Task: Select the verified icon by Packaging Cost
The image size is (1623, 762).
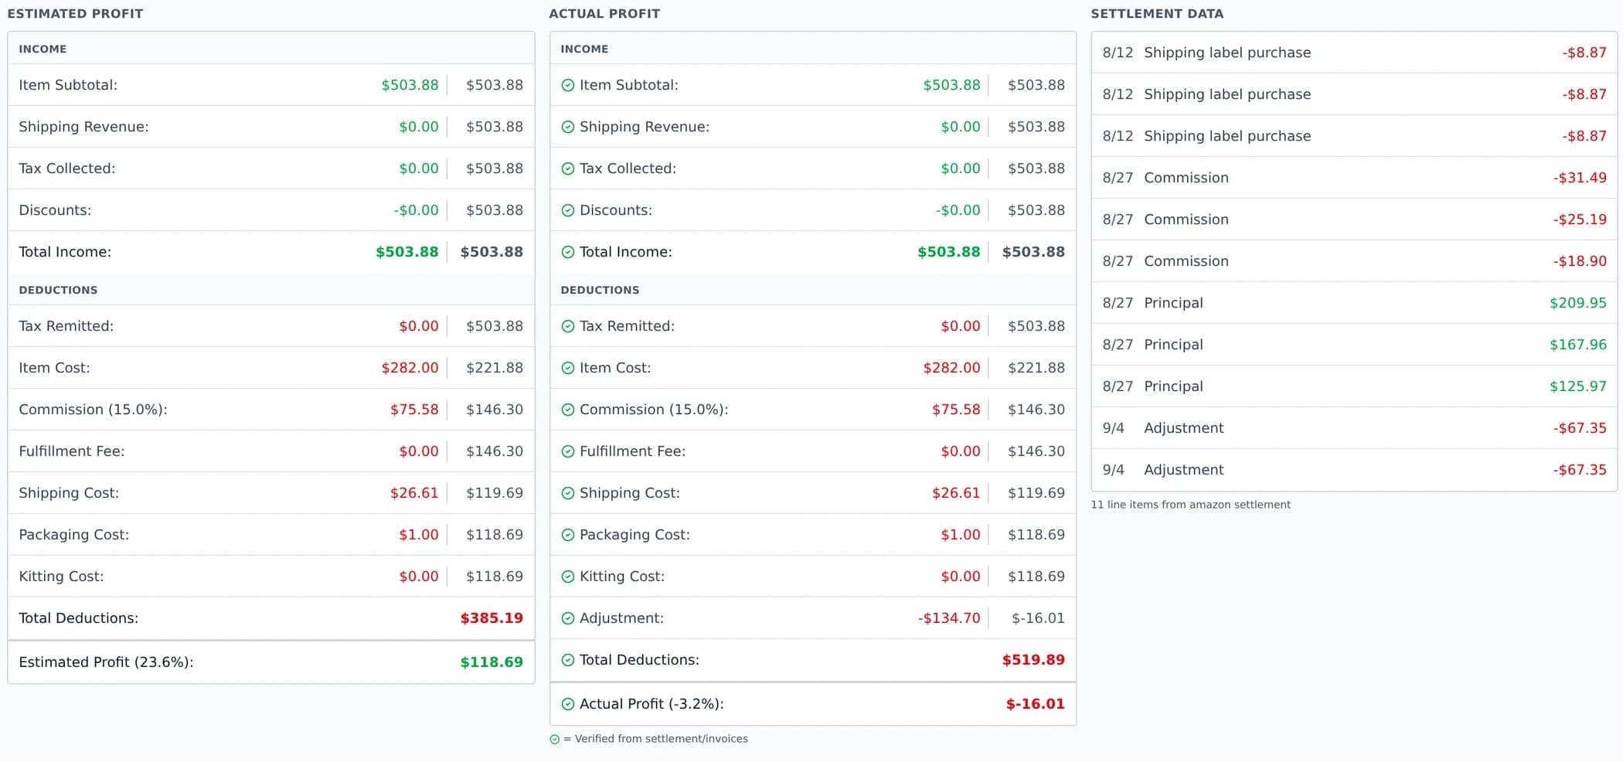Action: point(567,536)
